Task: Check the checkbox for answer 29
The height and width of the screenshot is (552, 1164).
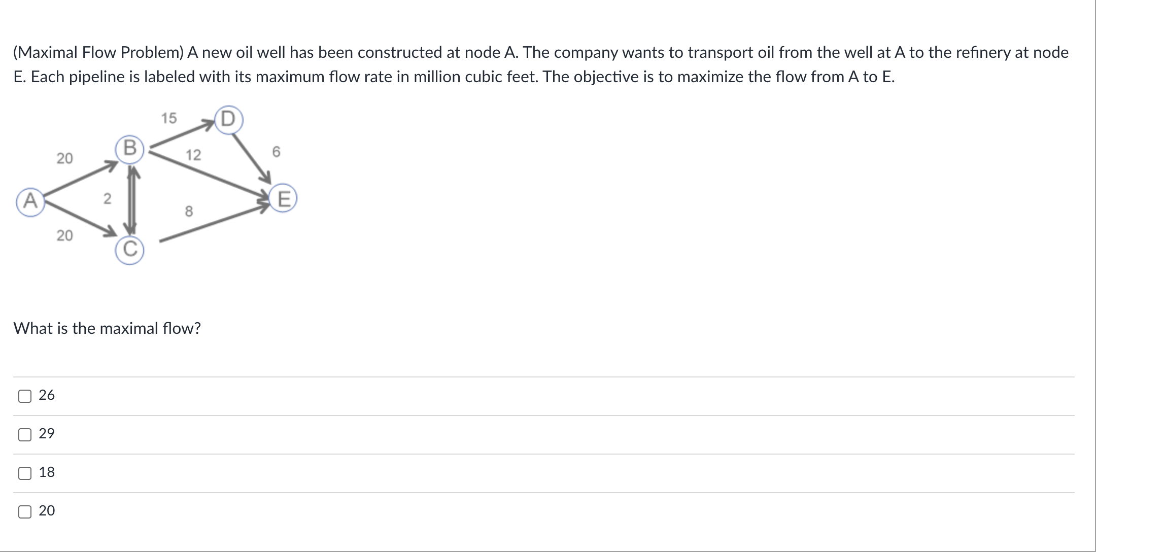Action: click(x=24, y=434)
